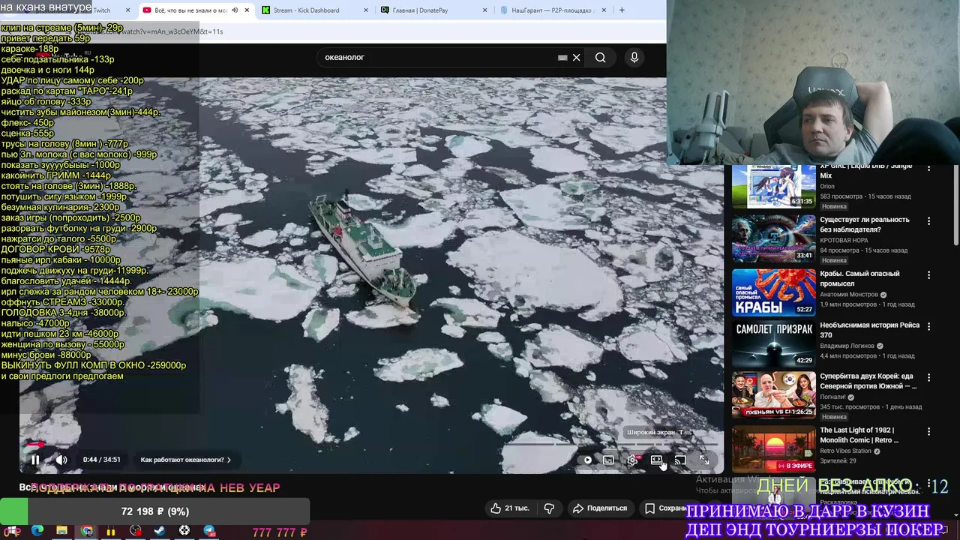Open Microsoft Edge from taskbar

37,531
